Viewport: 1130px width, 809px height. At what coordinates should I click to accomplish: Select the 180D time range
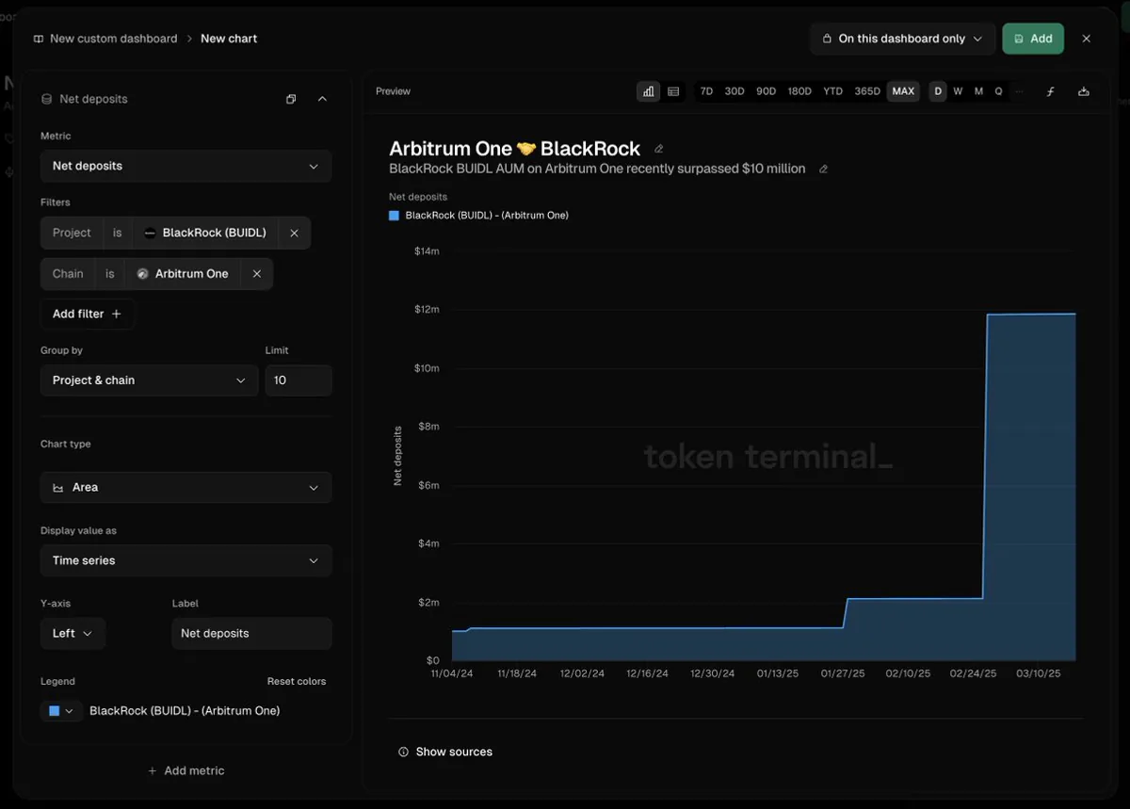(799, 91)
